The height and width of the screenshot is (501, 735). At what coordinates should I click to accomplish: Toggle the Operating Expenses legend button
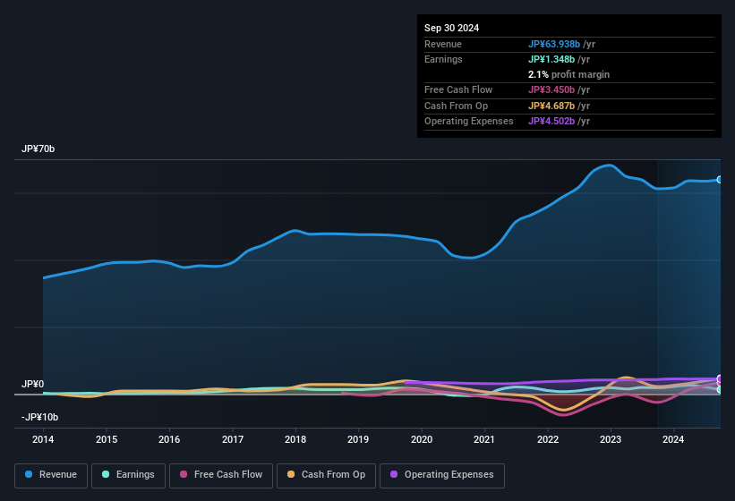pos(442,475)
